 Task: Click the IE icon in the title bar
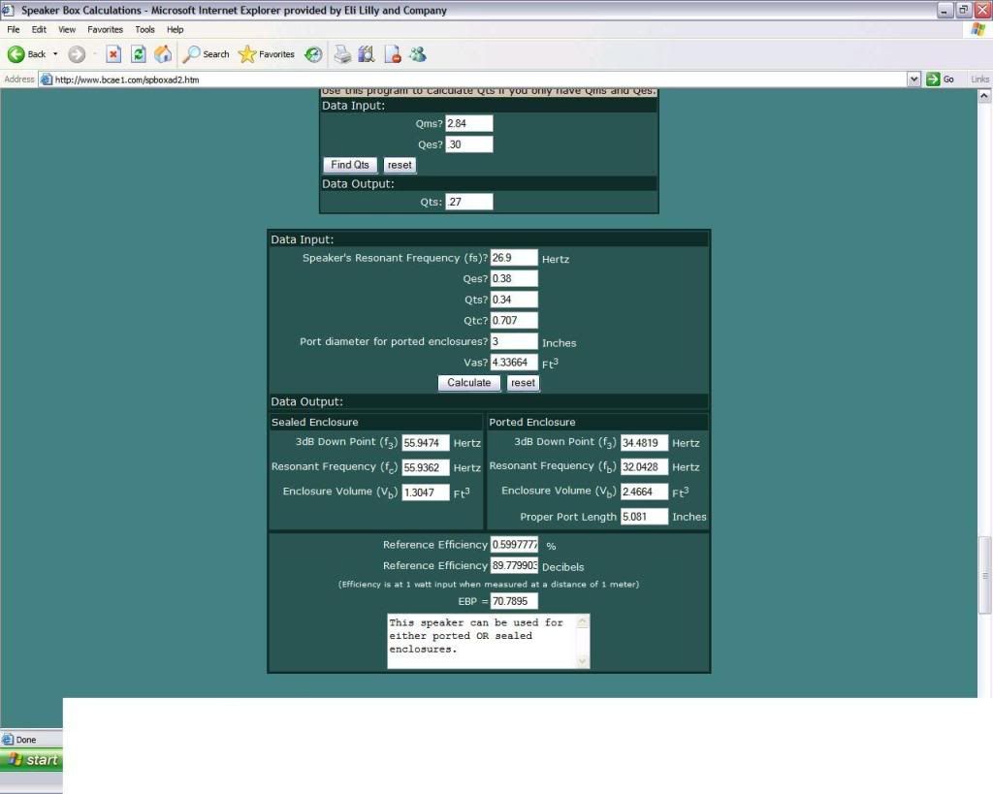[8, 10]
